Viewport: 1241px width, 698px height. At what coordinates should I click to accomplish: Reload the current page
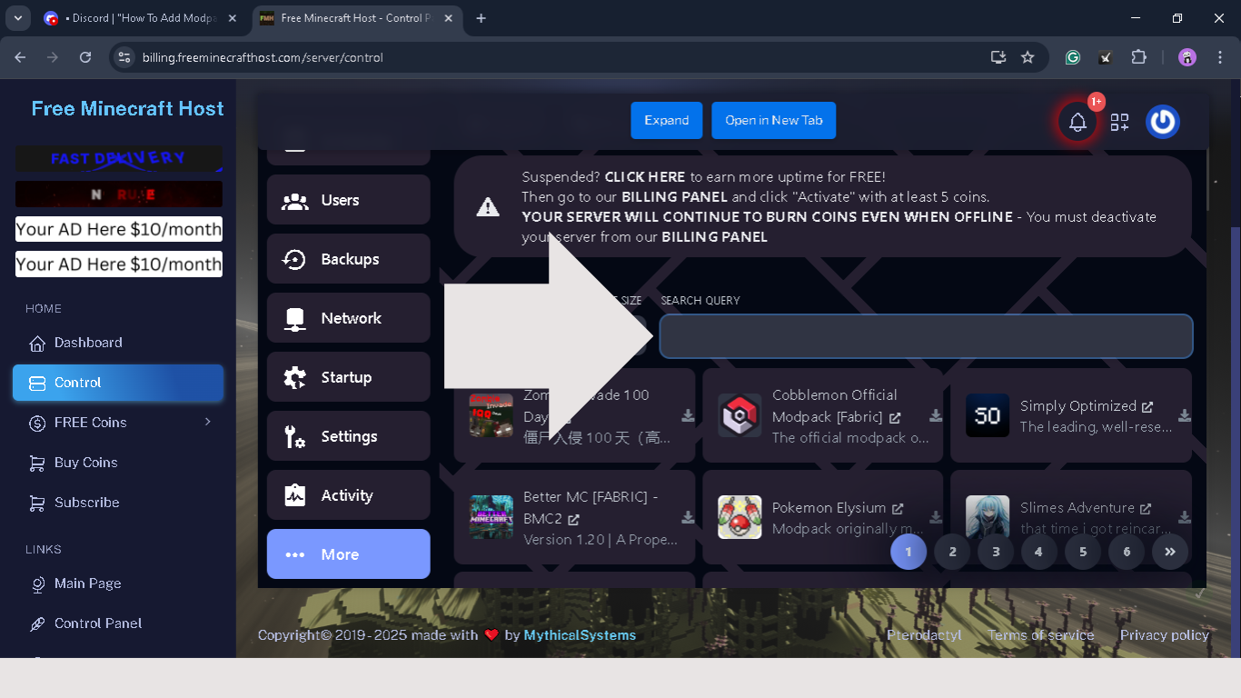[x=85, y=57]
